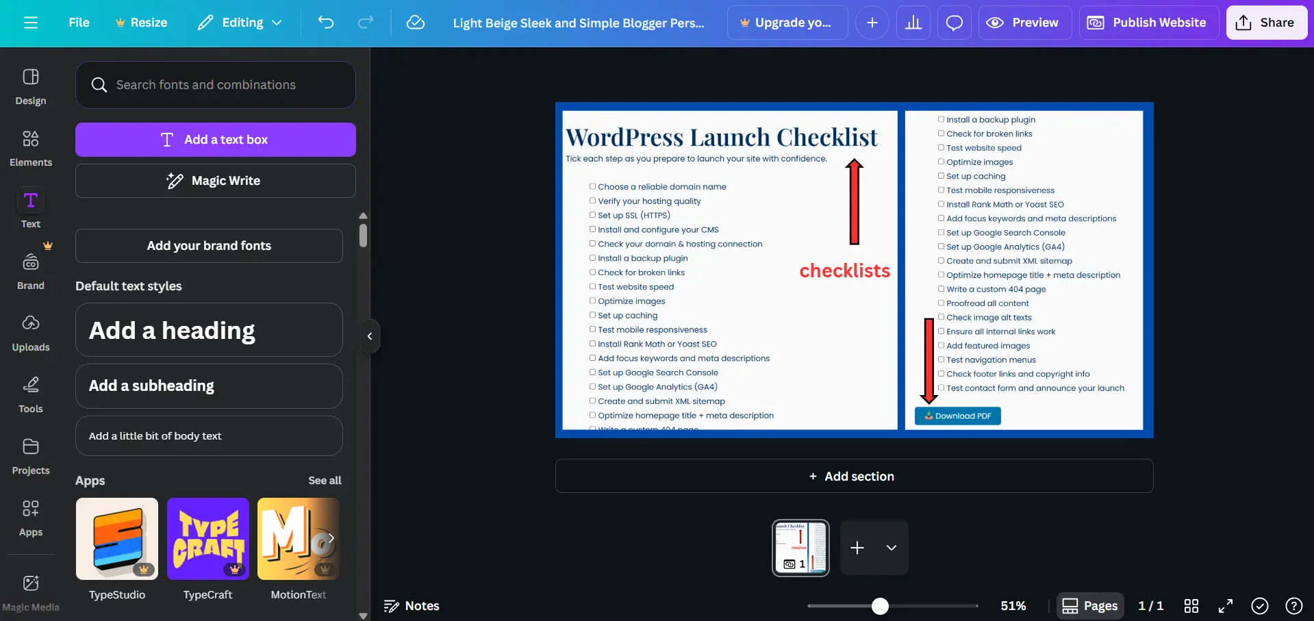Click the cloud save status icon
Image resolution: width=1314 pixels, height=621 pixels.
click(415, 23)
